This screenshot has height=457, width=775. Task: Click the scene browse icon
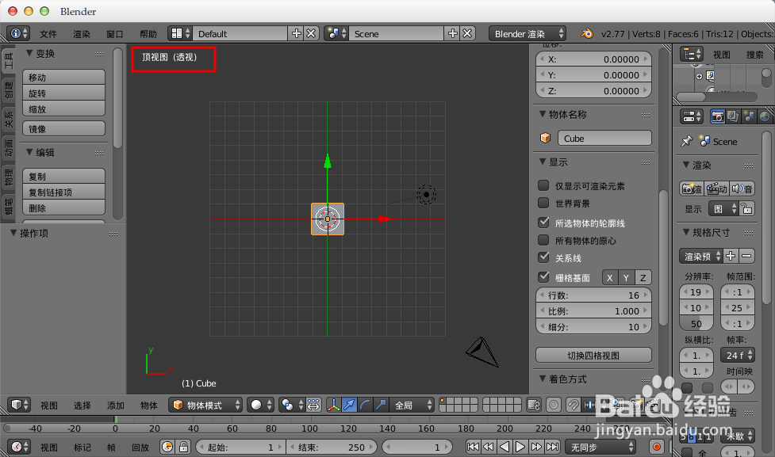[336, 33]
